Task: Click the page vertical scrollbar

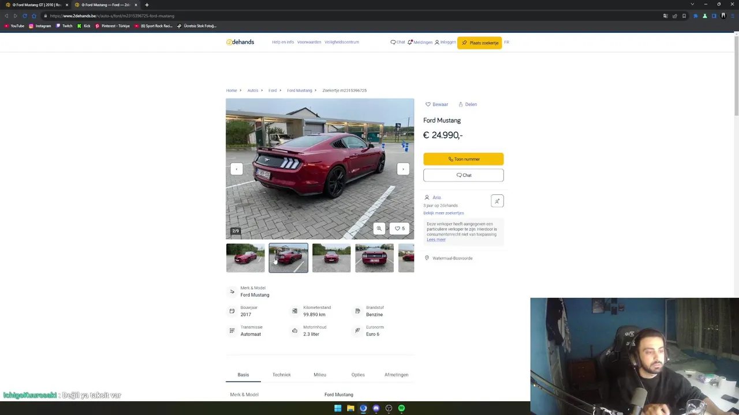Action: (x=736, y=75)
